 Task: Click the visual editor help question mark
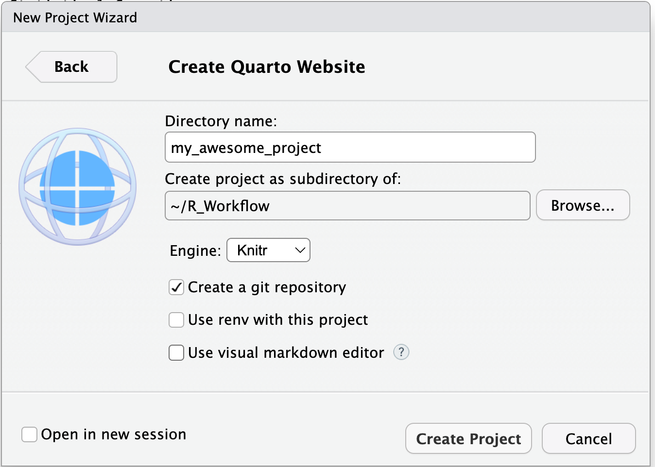pos(401,352)
